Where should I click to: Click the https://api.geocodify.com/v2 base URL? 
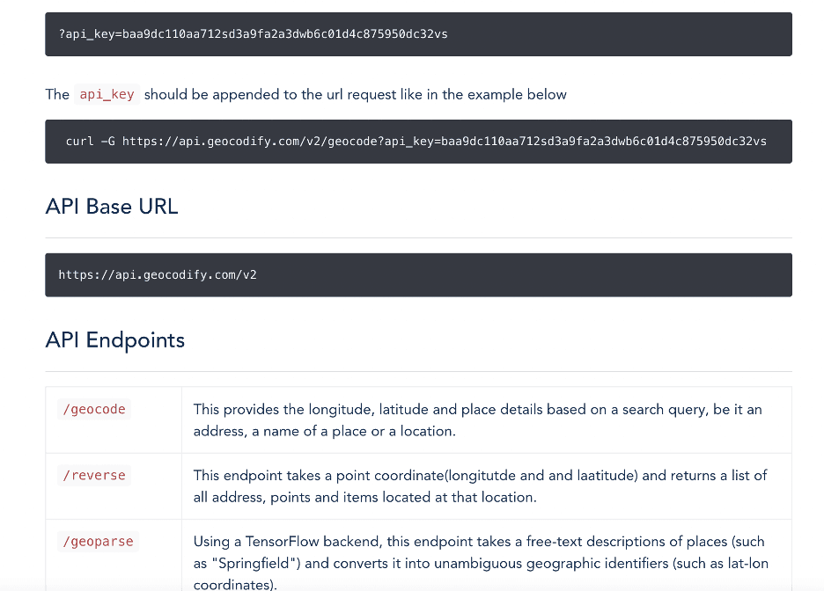click(157, 274)
